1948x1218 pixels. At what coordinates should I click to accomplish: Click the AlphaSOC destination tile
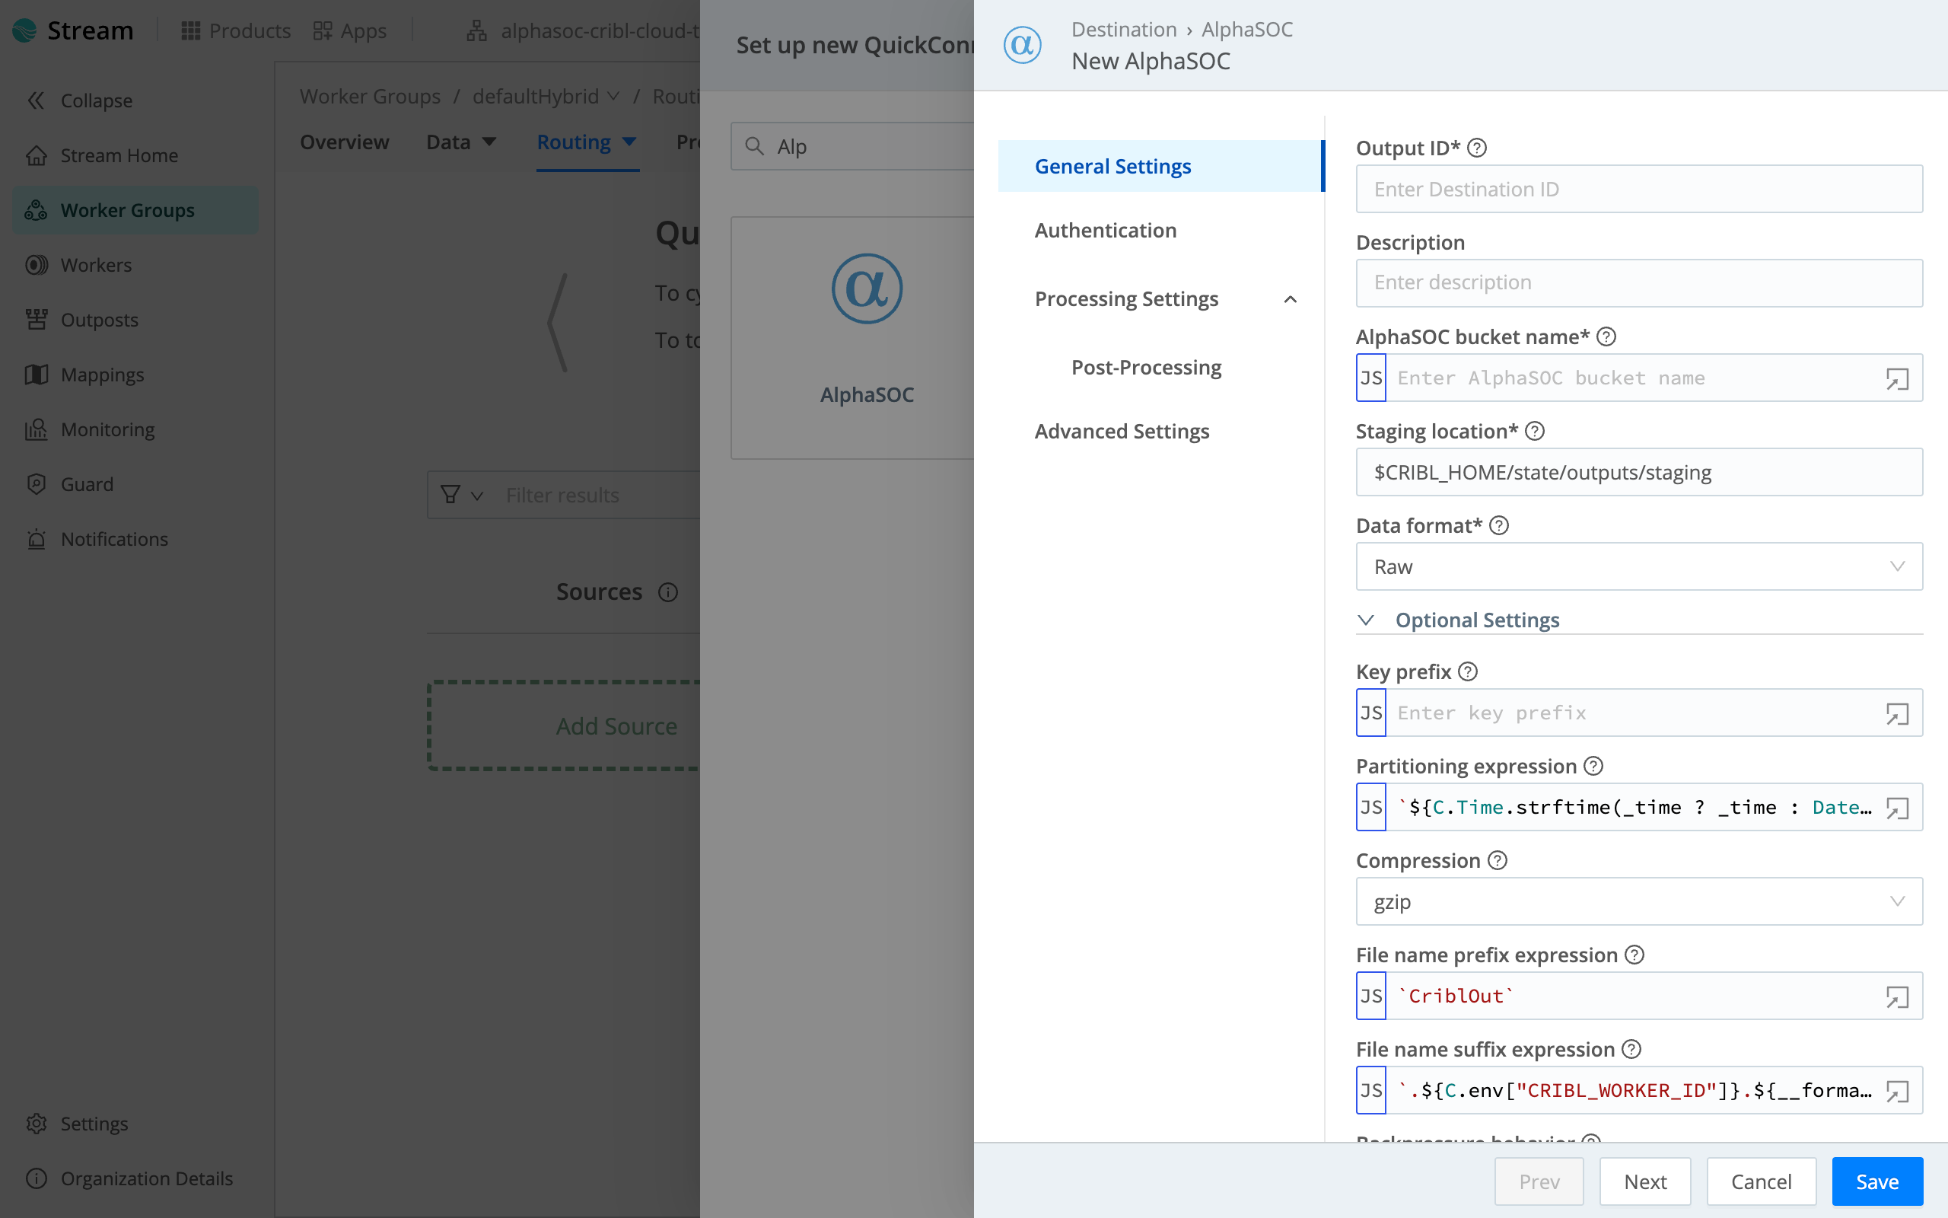(853, 337)
